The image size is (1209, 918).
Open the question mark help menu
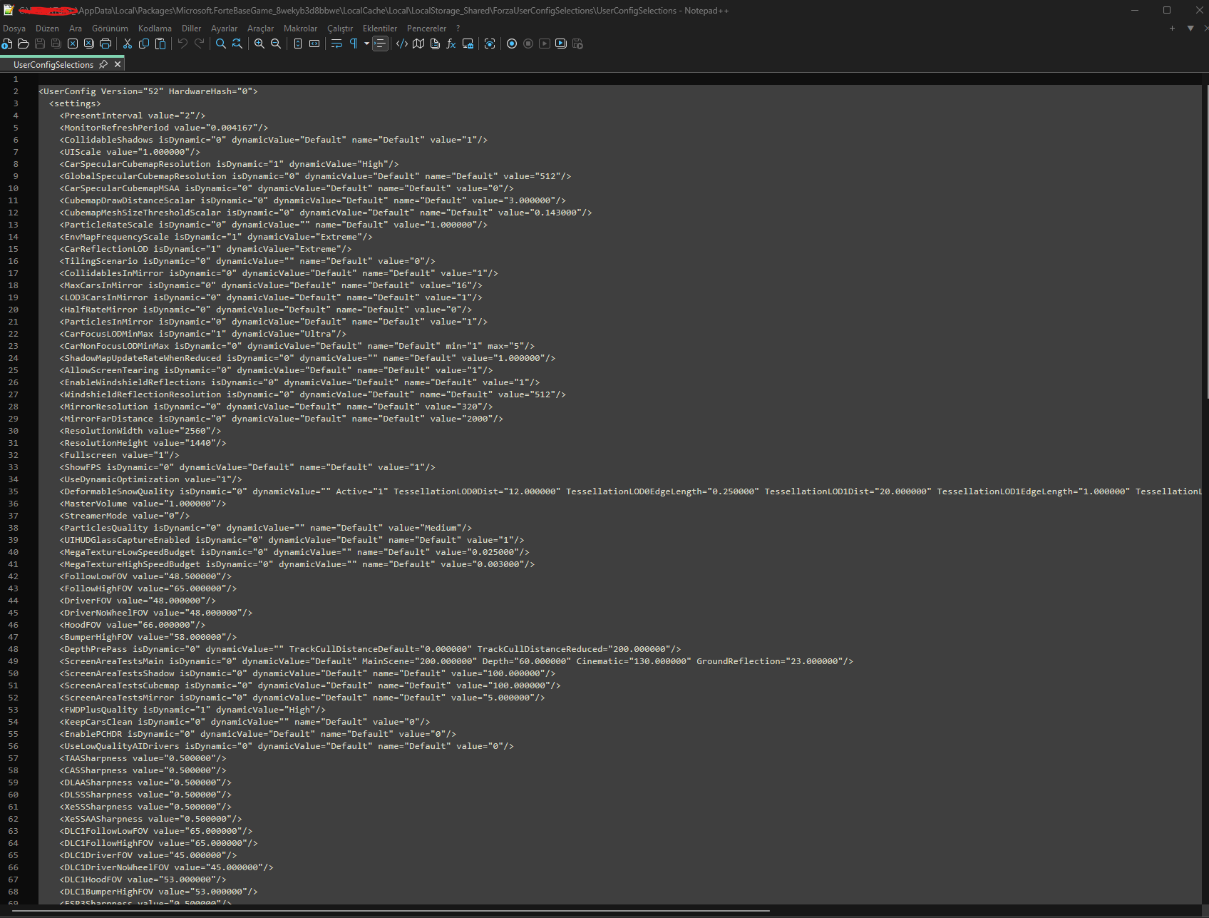(x=458, y=29)
